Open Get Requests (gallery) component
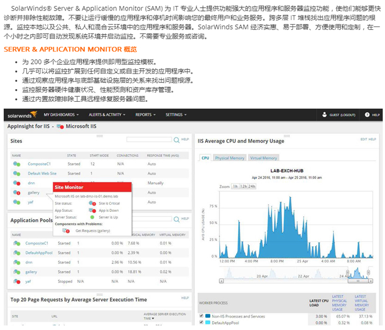The height and width of the screenshot is (330, 385). point(93,231)
